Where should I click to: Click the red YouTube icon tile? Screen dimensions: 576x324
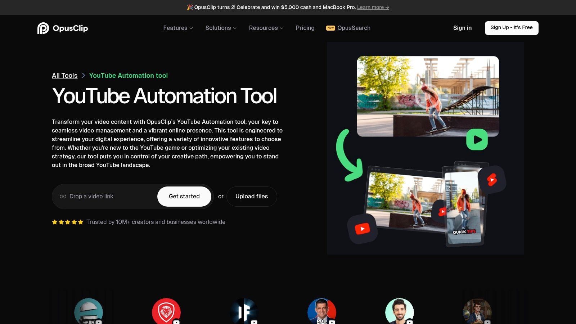pyautogui.click(x=362, y=229)
